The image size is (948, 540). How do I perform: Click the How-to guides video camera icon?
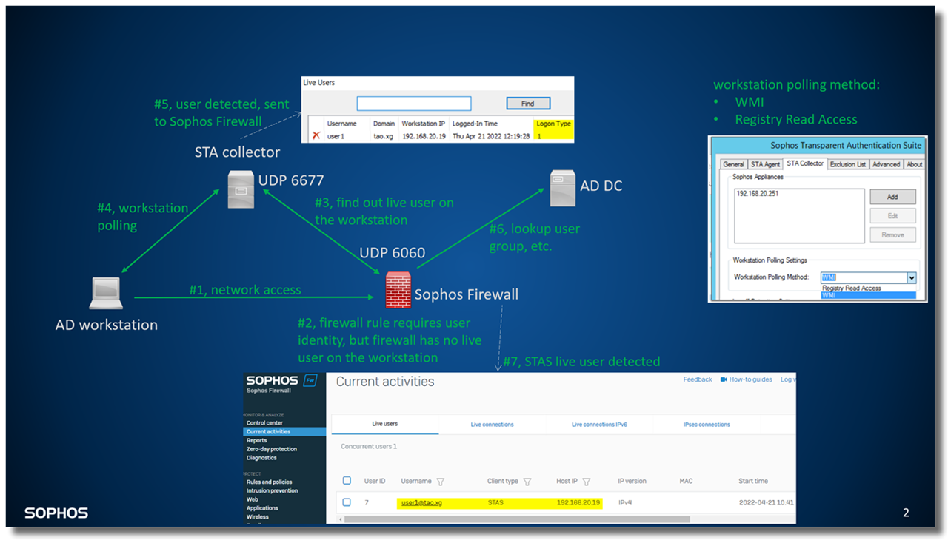[724, 379]
